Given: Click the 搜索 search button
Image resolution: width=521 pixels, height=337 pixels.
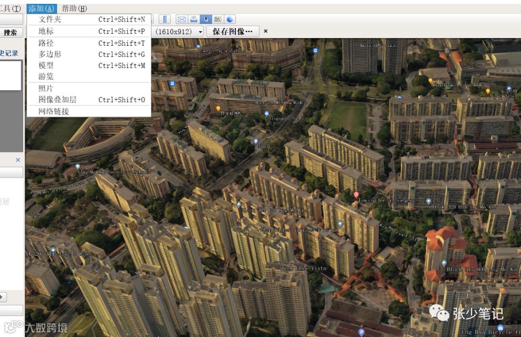Looking at the screenshot, I should (11, 33).
